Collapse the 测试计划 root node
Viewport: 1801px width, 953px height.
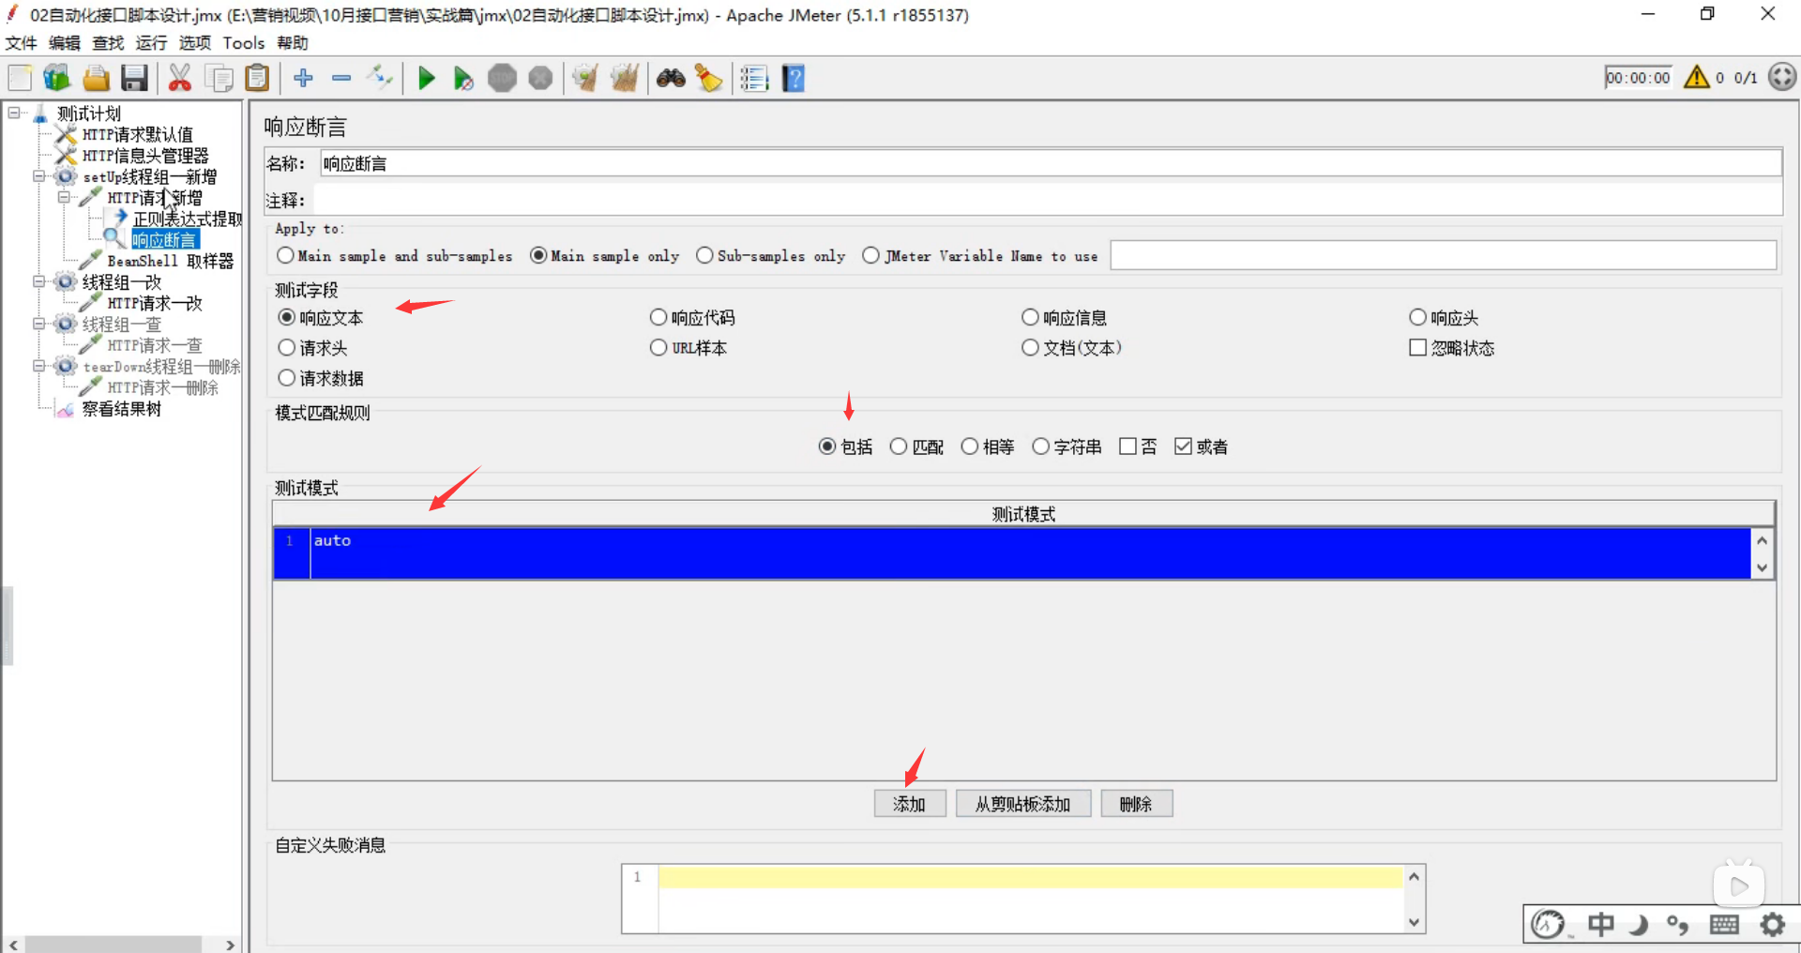(14, 113)
